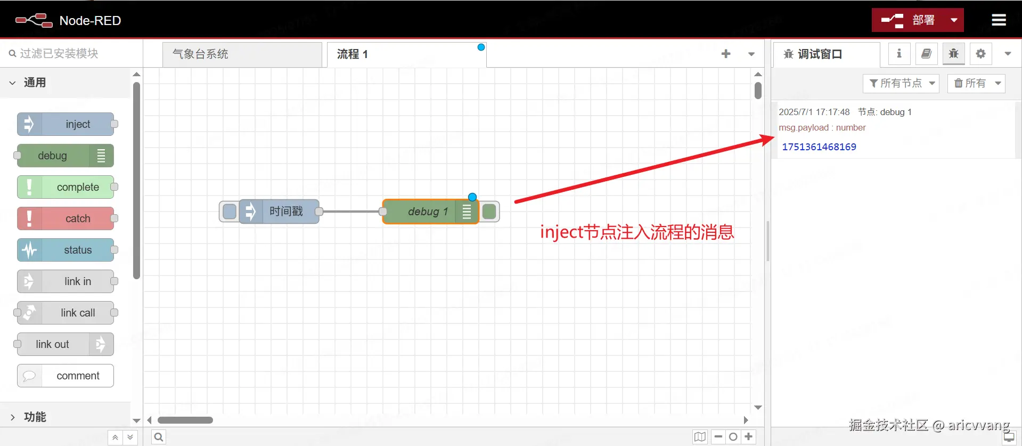Open debug in new window icon
This screenshot has height=446, width=1022.
tap(1009, 437)
